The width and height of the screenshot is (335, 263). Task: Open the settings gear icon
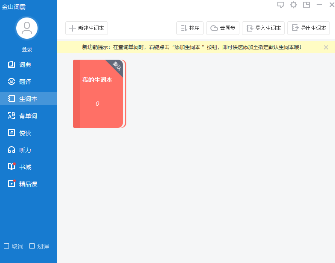(294, 5)
